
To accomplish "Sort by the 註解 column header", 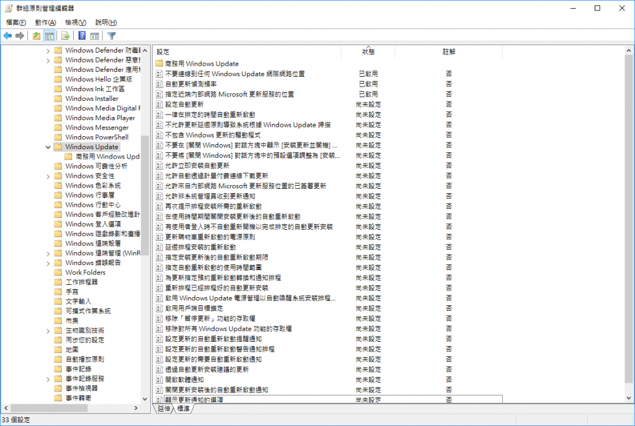I will [449, 52].
